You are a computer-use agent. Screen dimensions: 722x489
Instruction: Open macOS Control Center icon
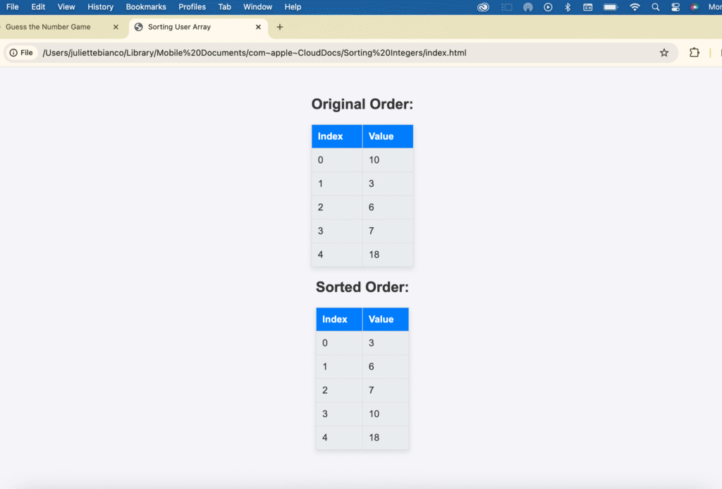point(675,7)
